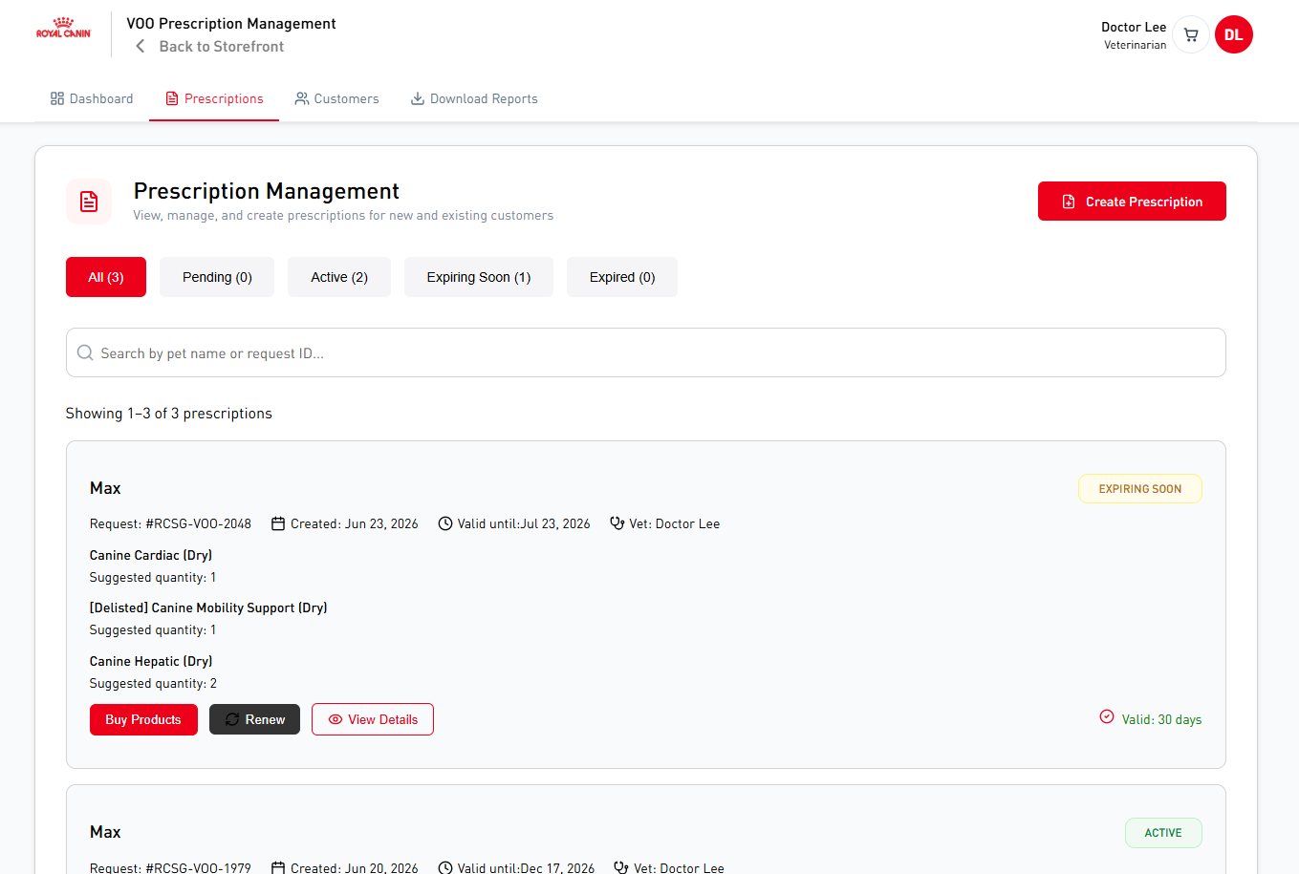This screenshot has width=1299, height=874.
Task: Open the DL user avatar menu
Action: pyautogui.click(x=1234, y=35)
